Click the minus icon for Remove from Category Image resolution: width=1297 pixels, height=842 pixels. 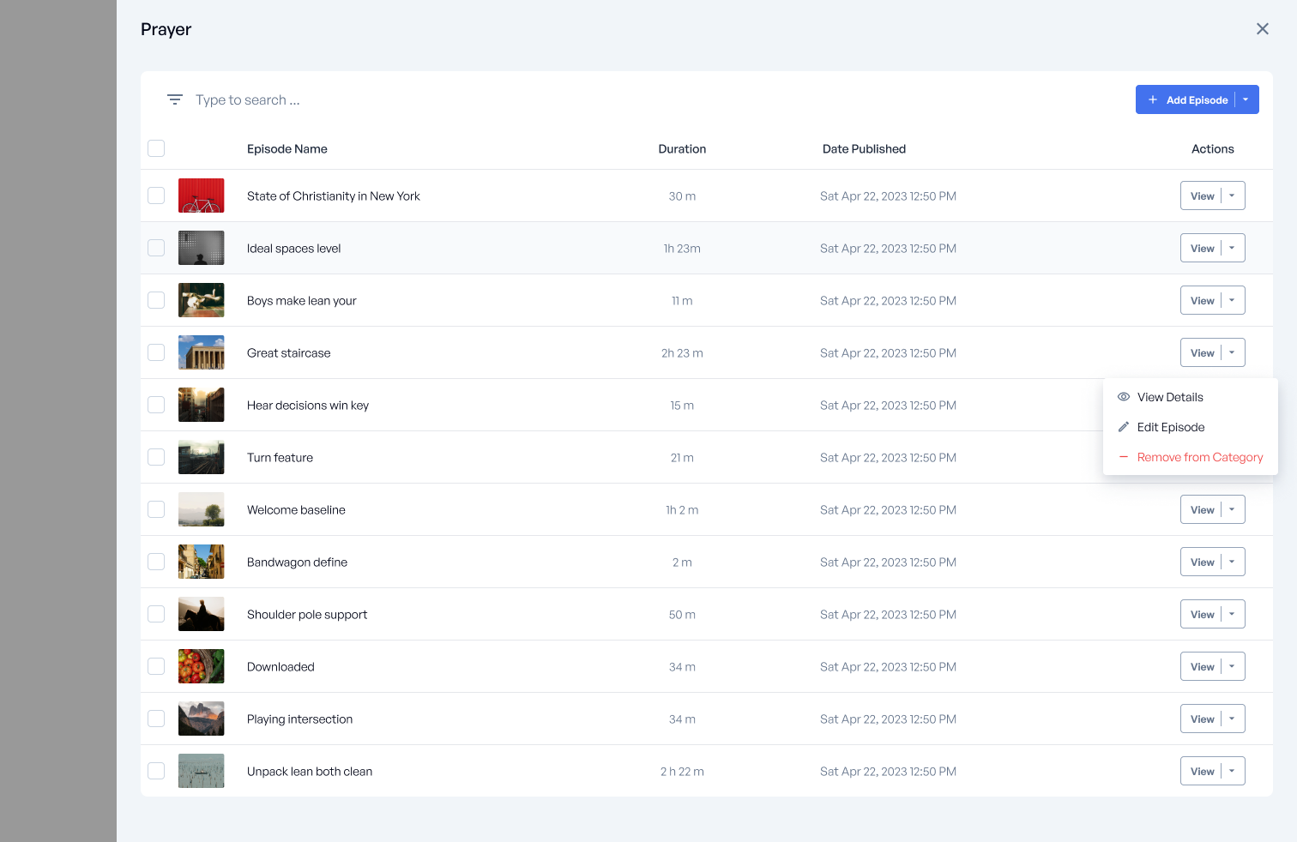pos(1123,457)
